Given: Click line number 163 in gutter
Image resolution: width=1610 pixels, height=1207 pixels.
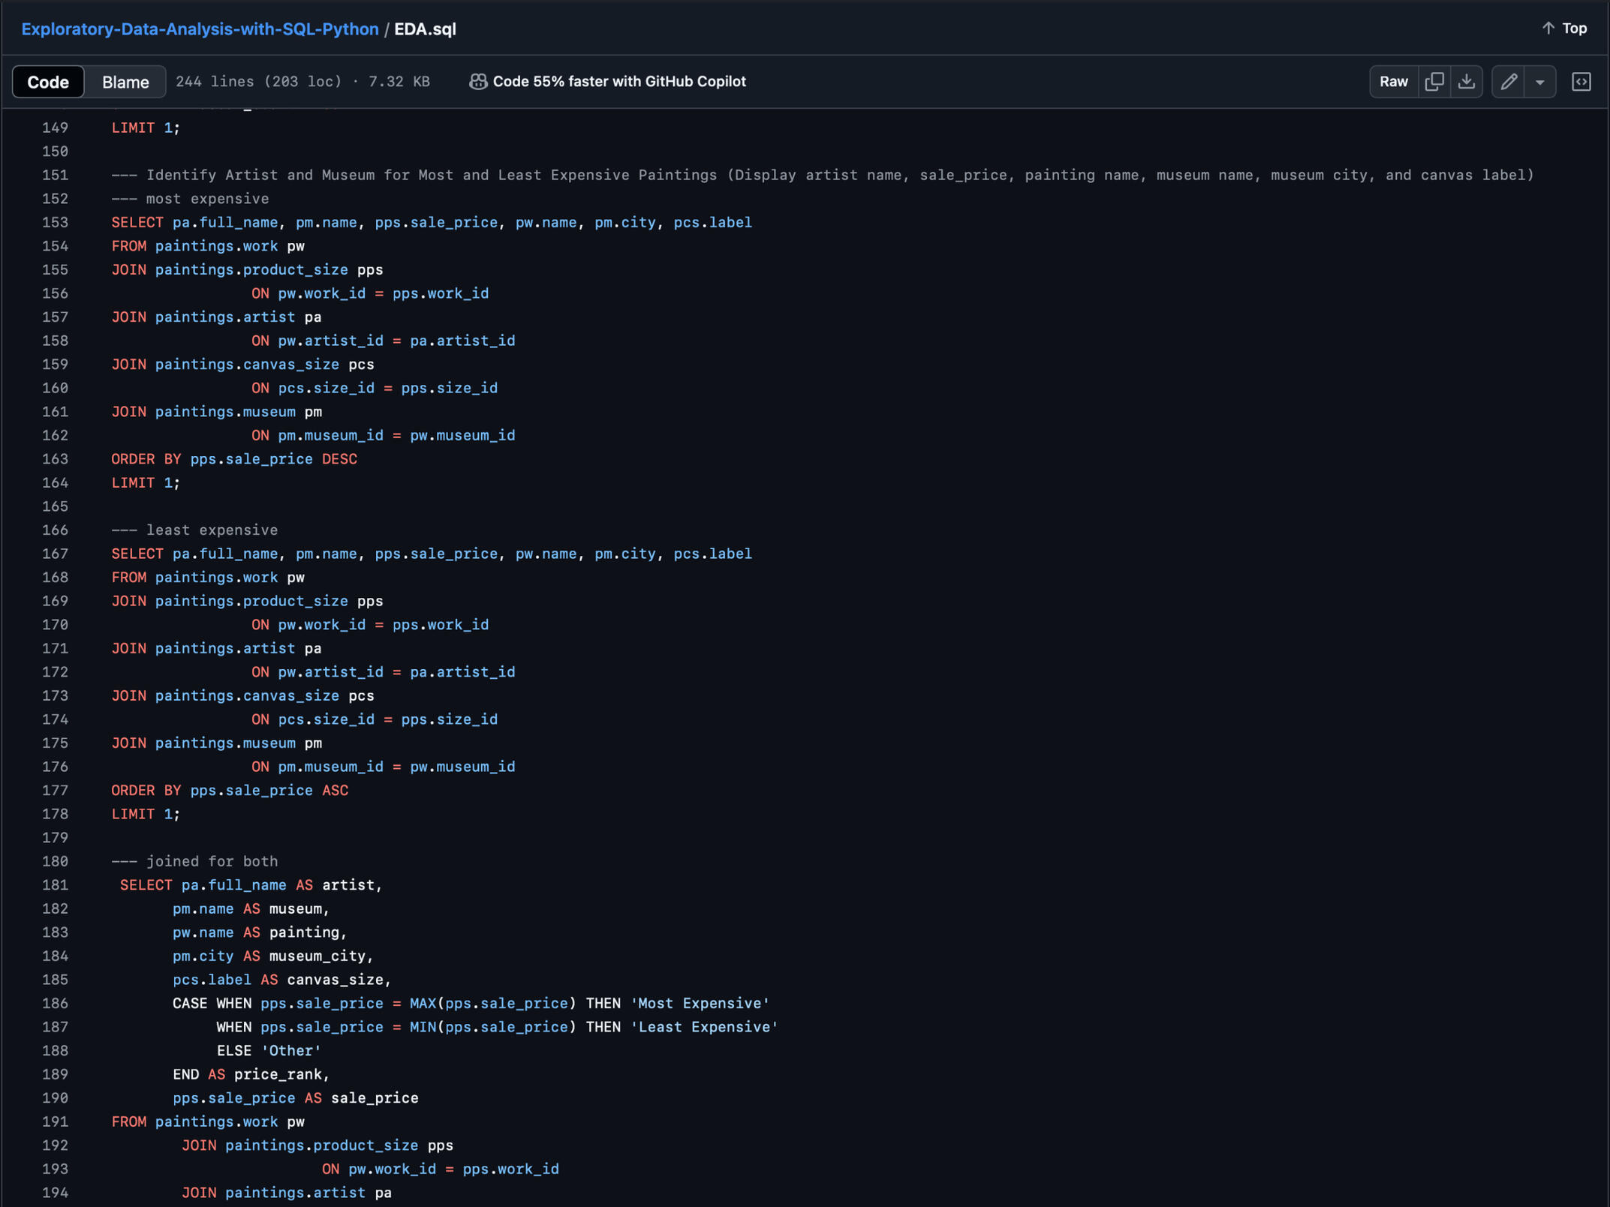Looking at the screenshot, I should point(55,459).
